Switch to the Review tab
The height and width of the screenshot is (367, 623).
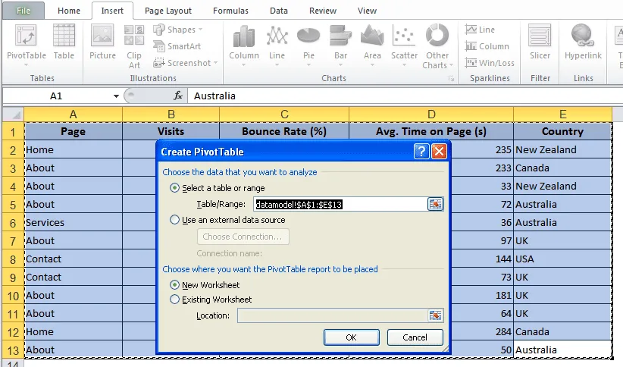point(323,11)
